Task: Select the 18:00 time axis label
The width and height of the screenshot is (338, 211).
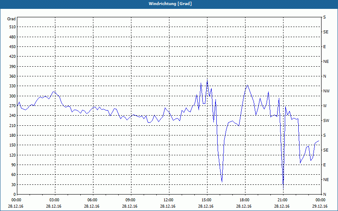Action: (x=244, y=200)
